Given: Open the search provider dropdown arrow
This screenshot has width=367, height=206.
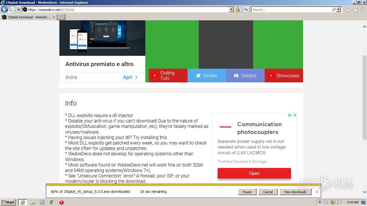Looking at the screenshot, I should (x=339, y=10).
